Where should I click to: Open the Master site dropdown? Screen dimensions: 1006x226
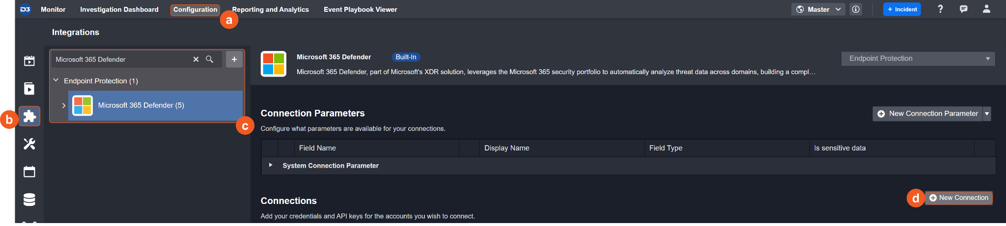coord(818,9)
